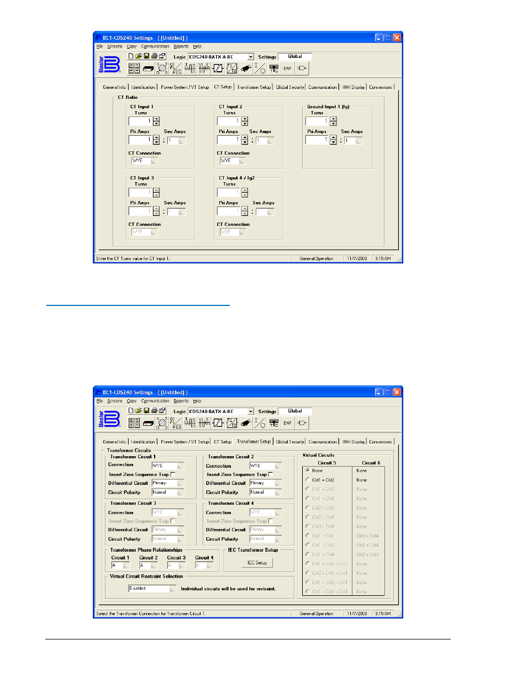
Task: Click 0-1-2-3 setting group dial icon, CT Setup window
Action: point(162,68)
